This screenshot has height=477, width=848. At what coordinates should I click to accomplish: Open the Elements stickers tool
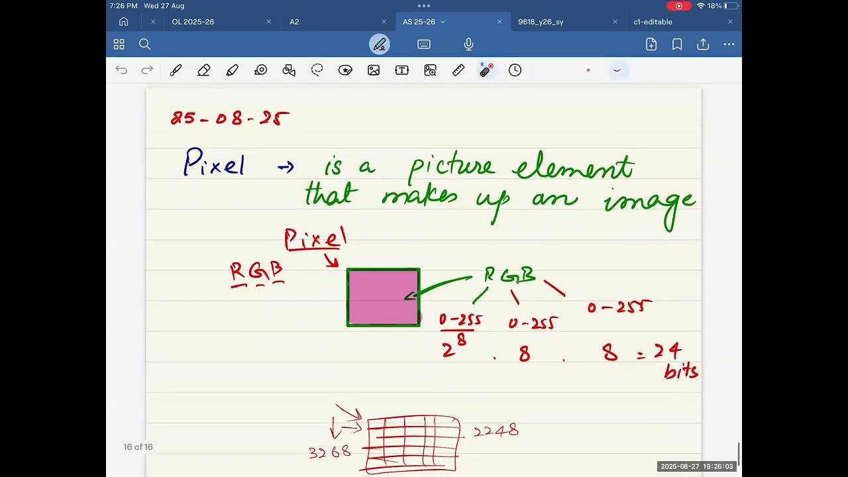pos(345,70)
